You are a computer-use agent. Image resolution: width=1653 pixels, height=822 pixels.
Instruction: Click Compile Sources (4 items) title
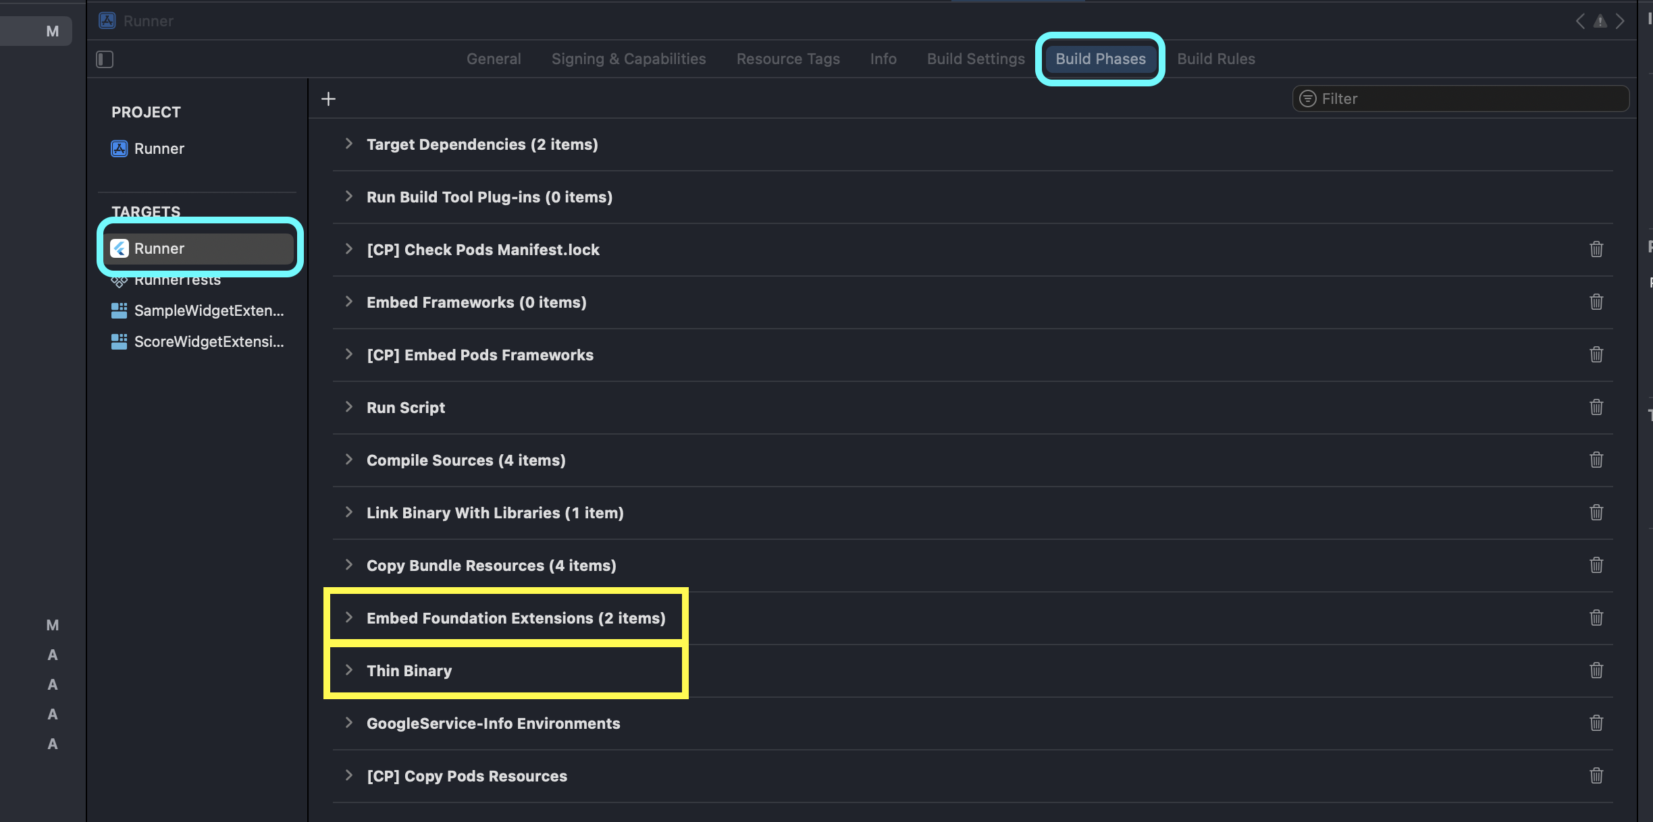click(x=466, y=460)
